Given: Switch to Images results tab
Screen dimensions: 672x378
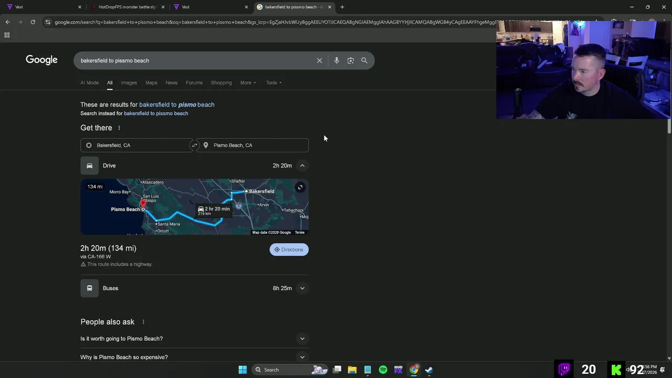Looking at the screenshot, I should (x=129, y=82).
